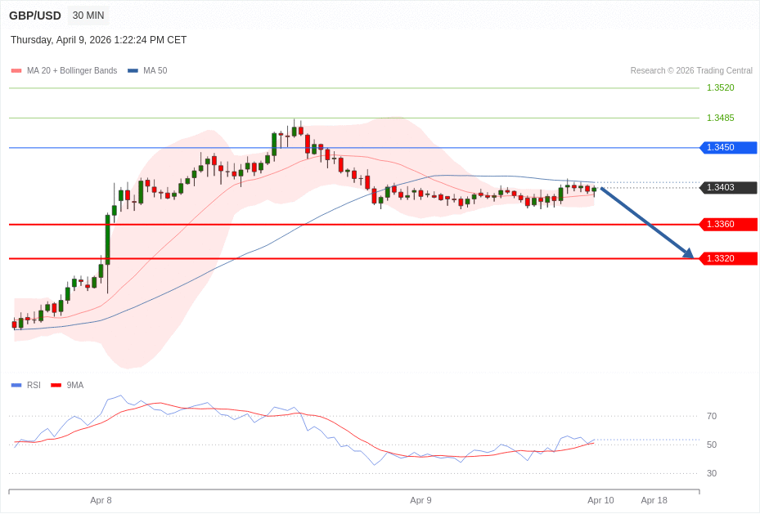Image resolution: width=760 pixels, height=514 pixels.
Task: Click the dark 1.3403 current price tag
Action: click(x=727, y=188)
